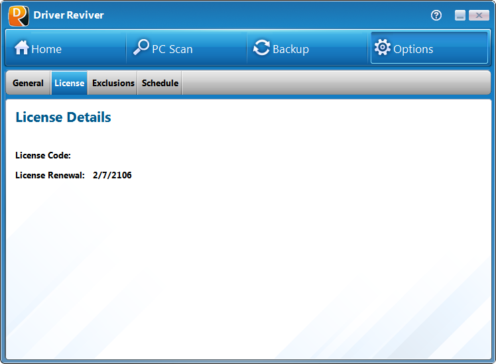496x364 pixels.
Task: Open the Backup section label
Action: click(290, 49)
